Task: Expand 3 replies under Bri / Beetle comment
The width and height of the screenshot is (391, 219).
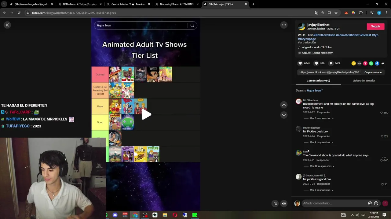Action: coord(322,118)
